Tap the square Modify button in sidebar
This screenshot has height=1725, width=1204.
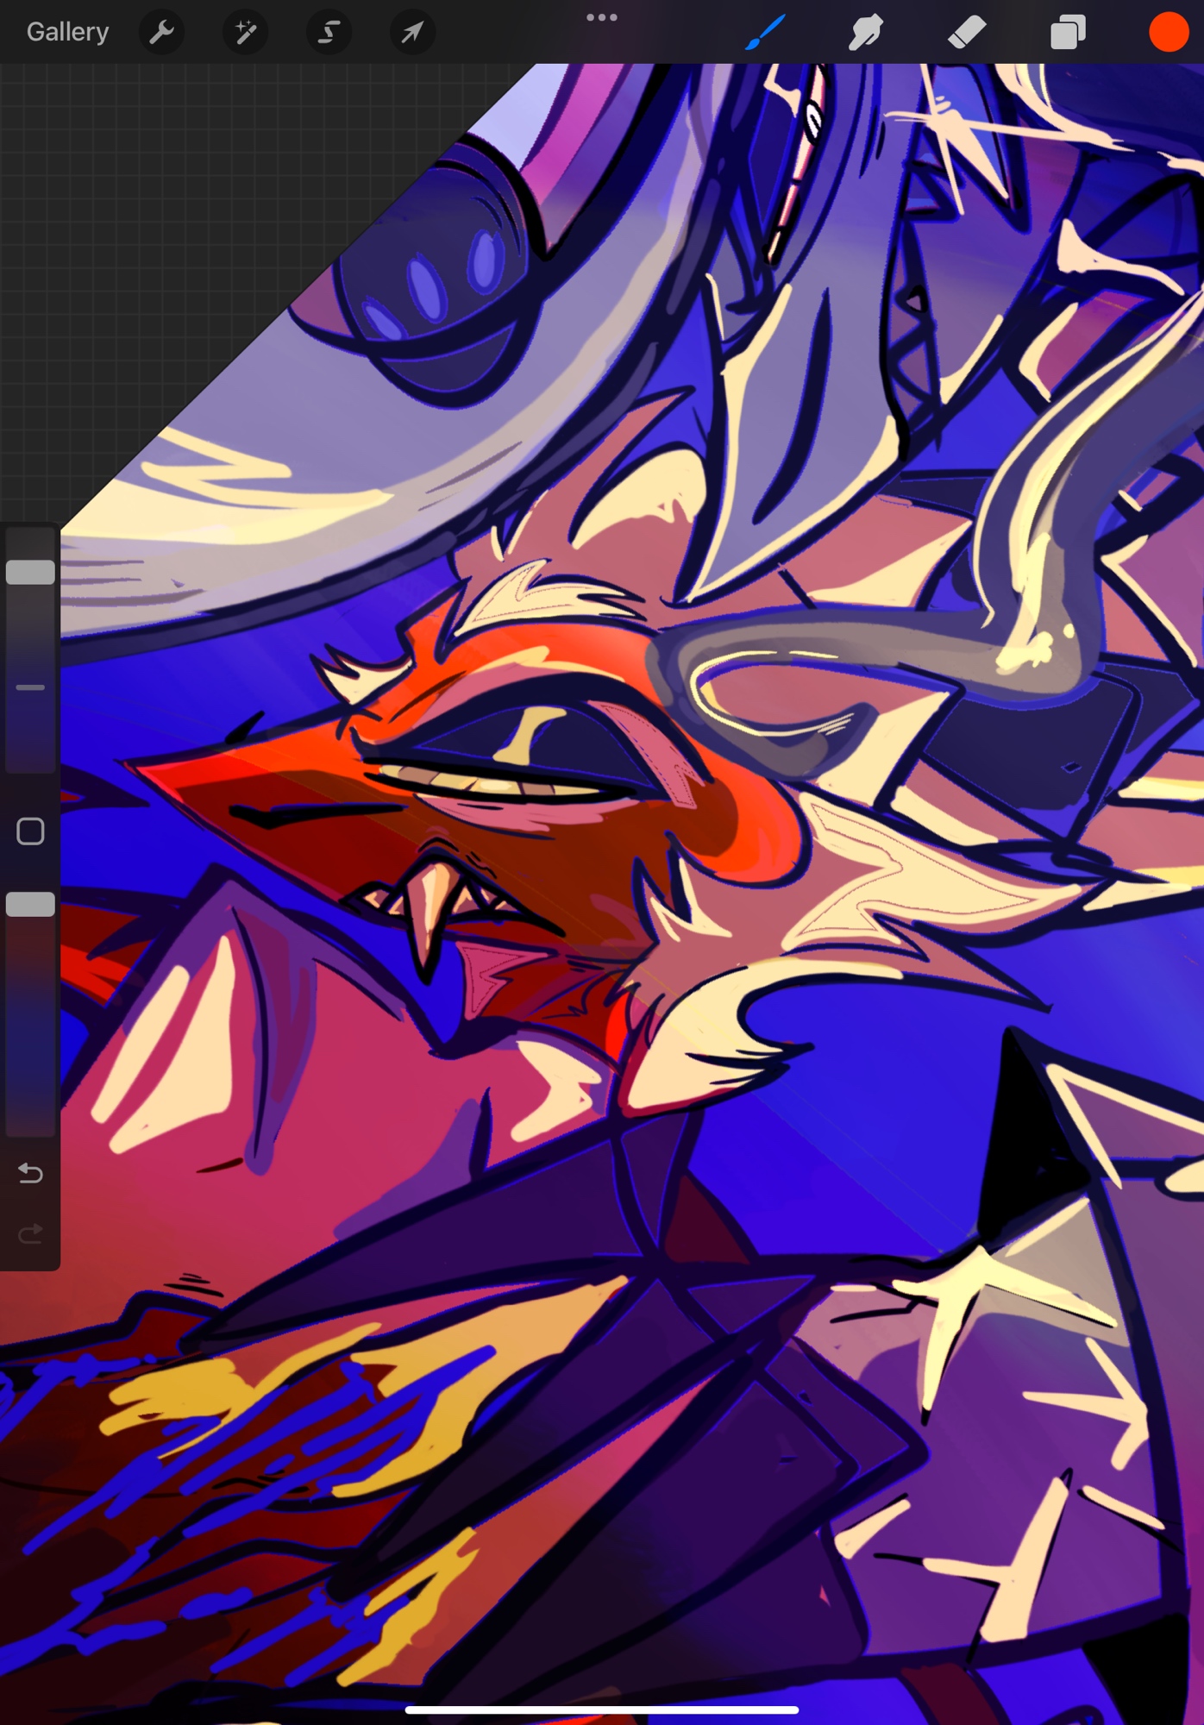click(x=30, y=831)
